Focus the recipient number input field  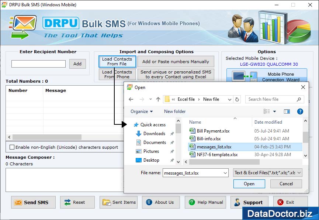38,64
